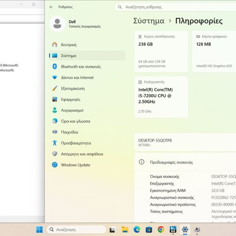Focus the Αναζήτηση ρύθμισης search field
The height and width of the screenshot is (236, 236).
(x=176, y=7)
